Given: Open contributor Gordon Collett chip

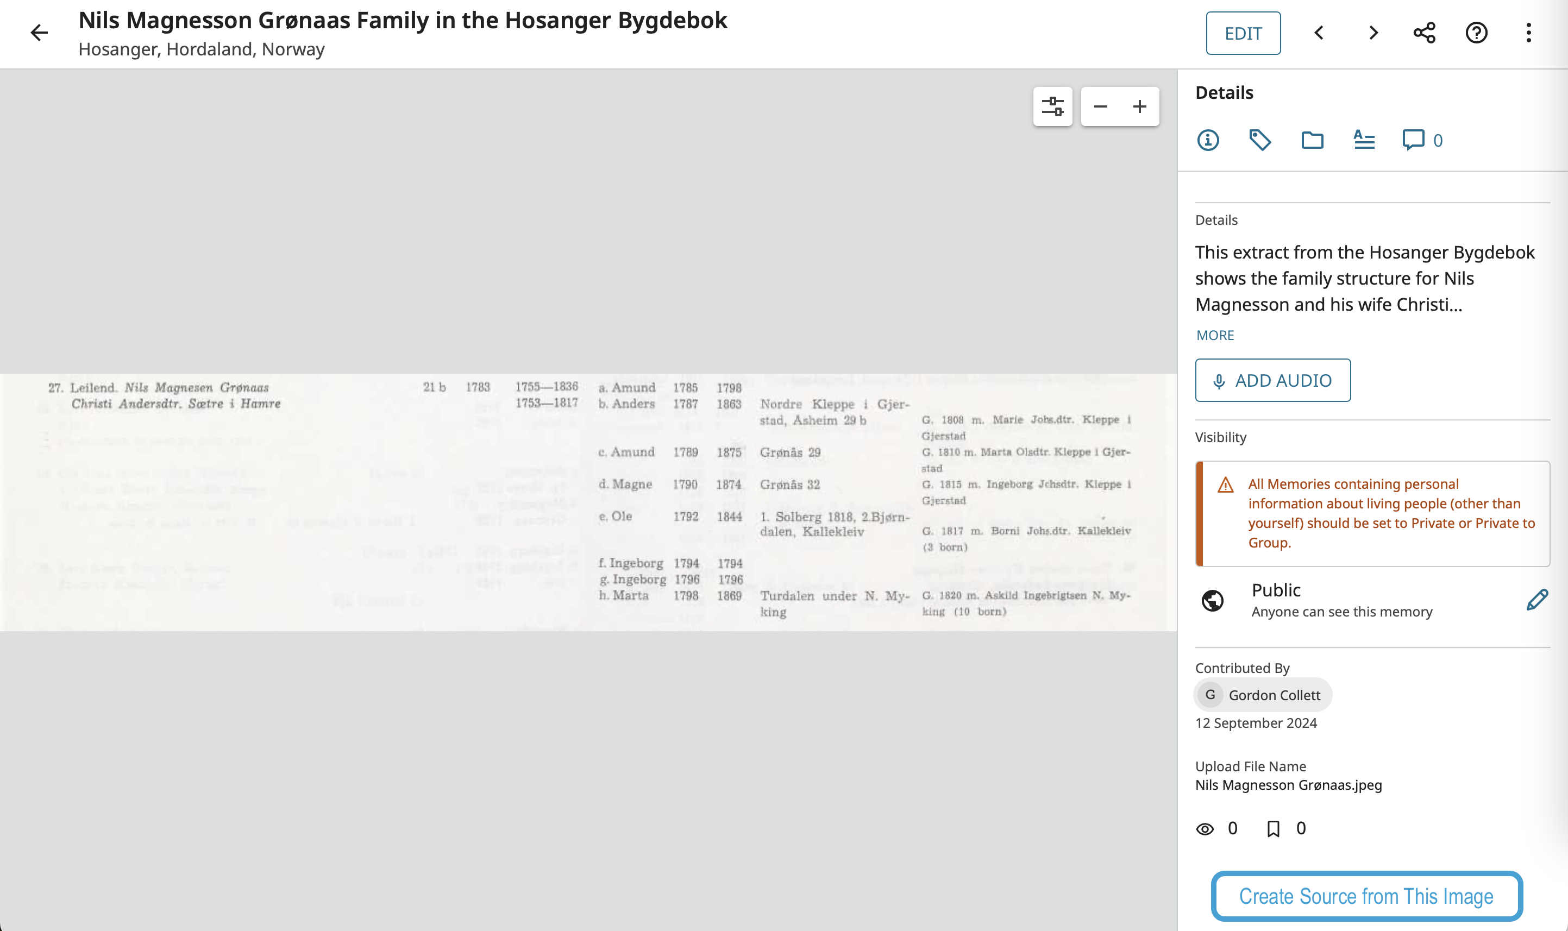Looking at the screenshot, I should coord(1263,695).
